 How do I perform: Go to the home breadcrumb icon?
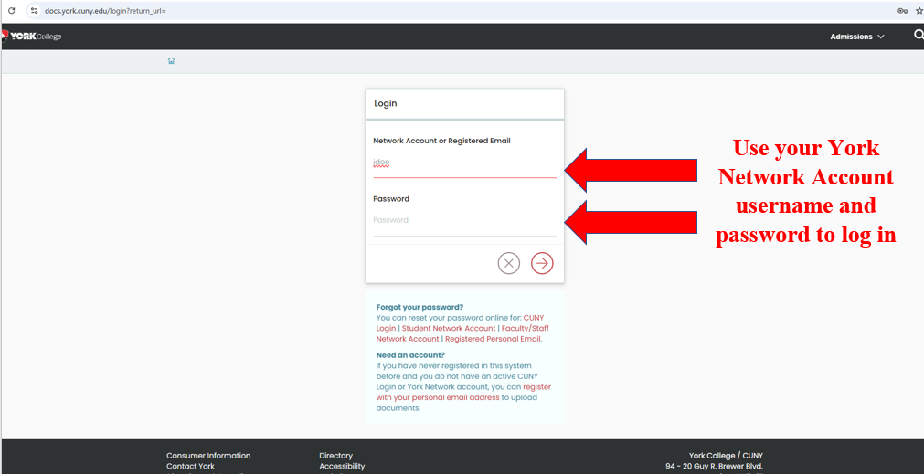pos(171,61)
